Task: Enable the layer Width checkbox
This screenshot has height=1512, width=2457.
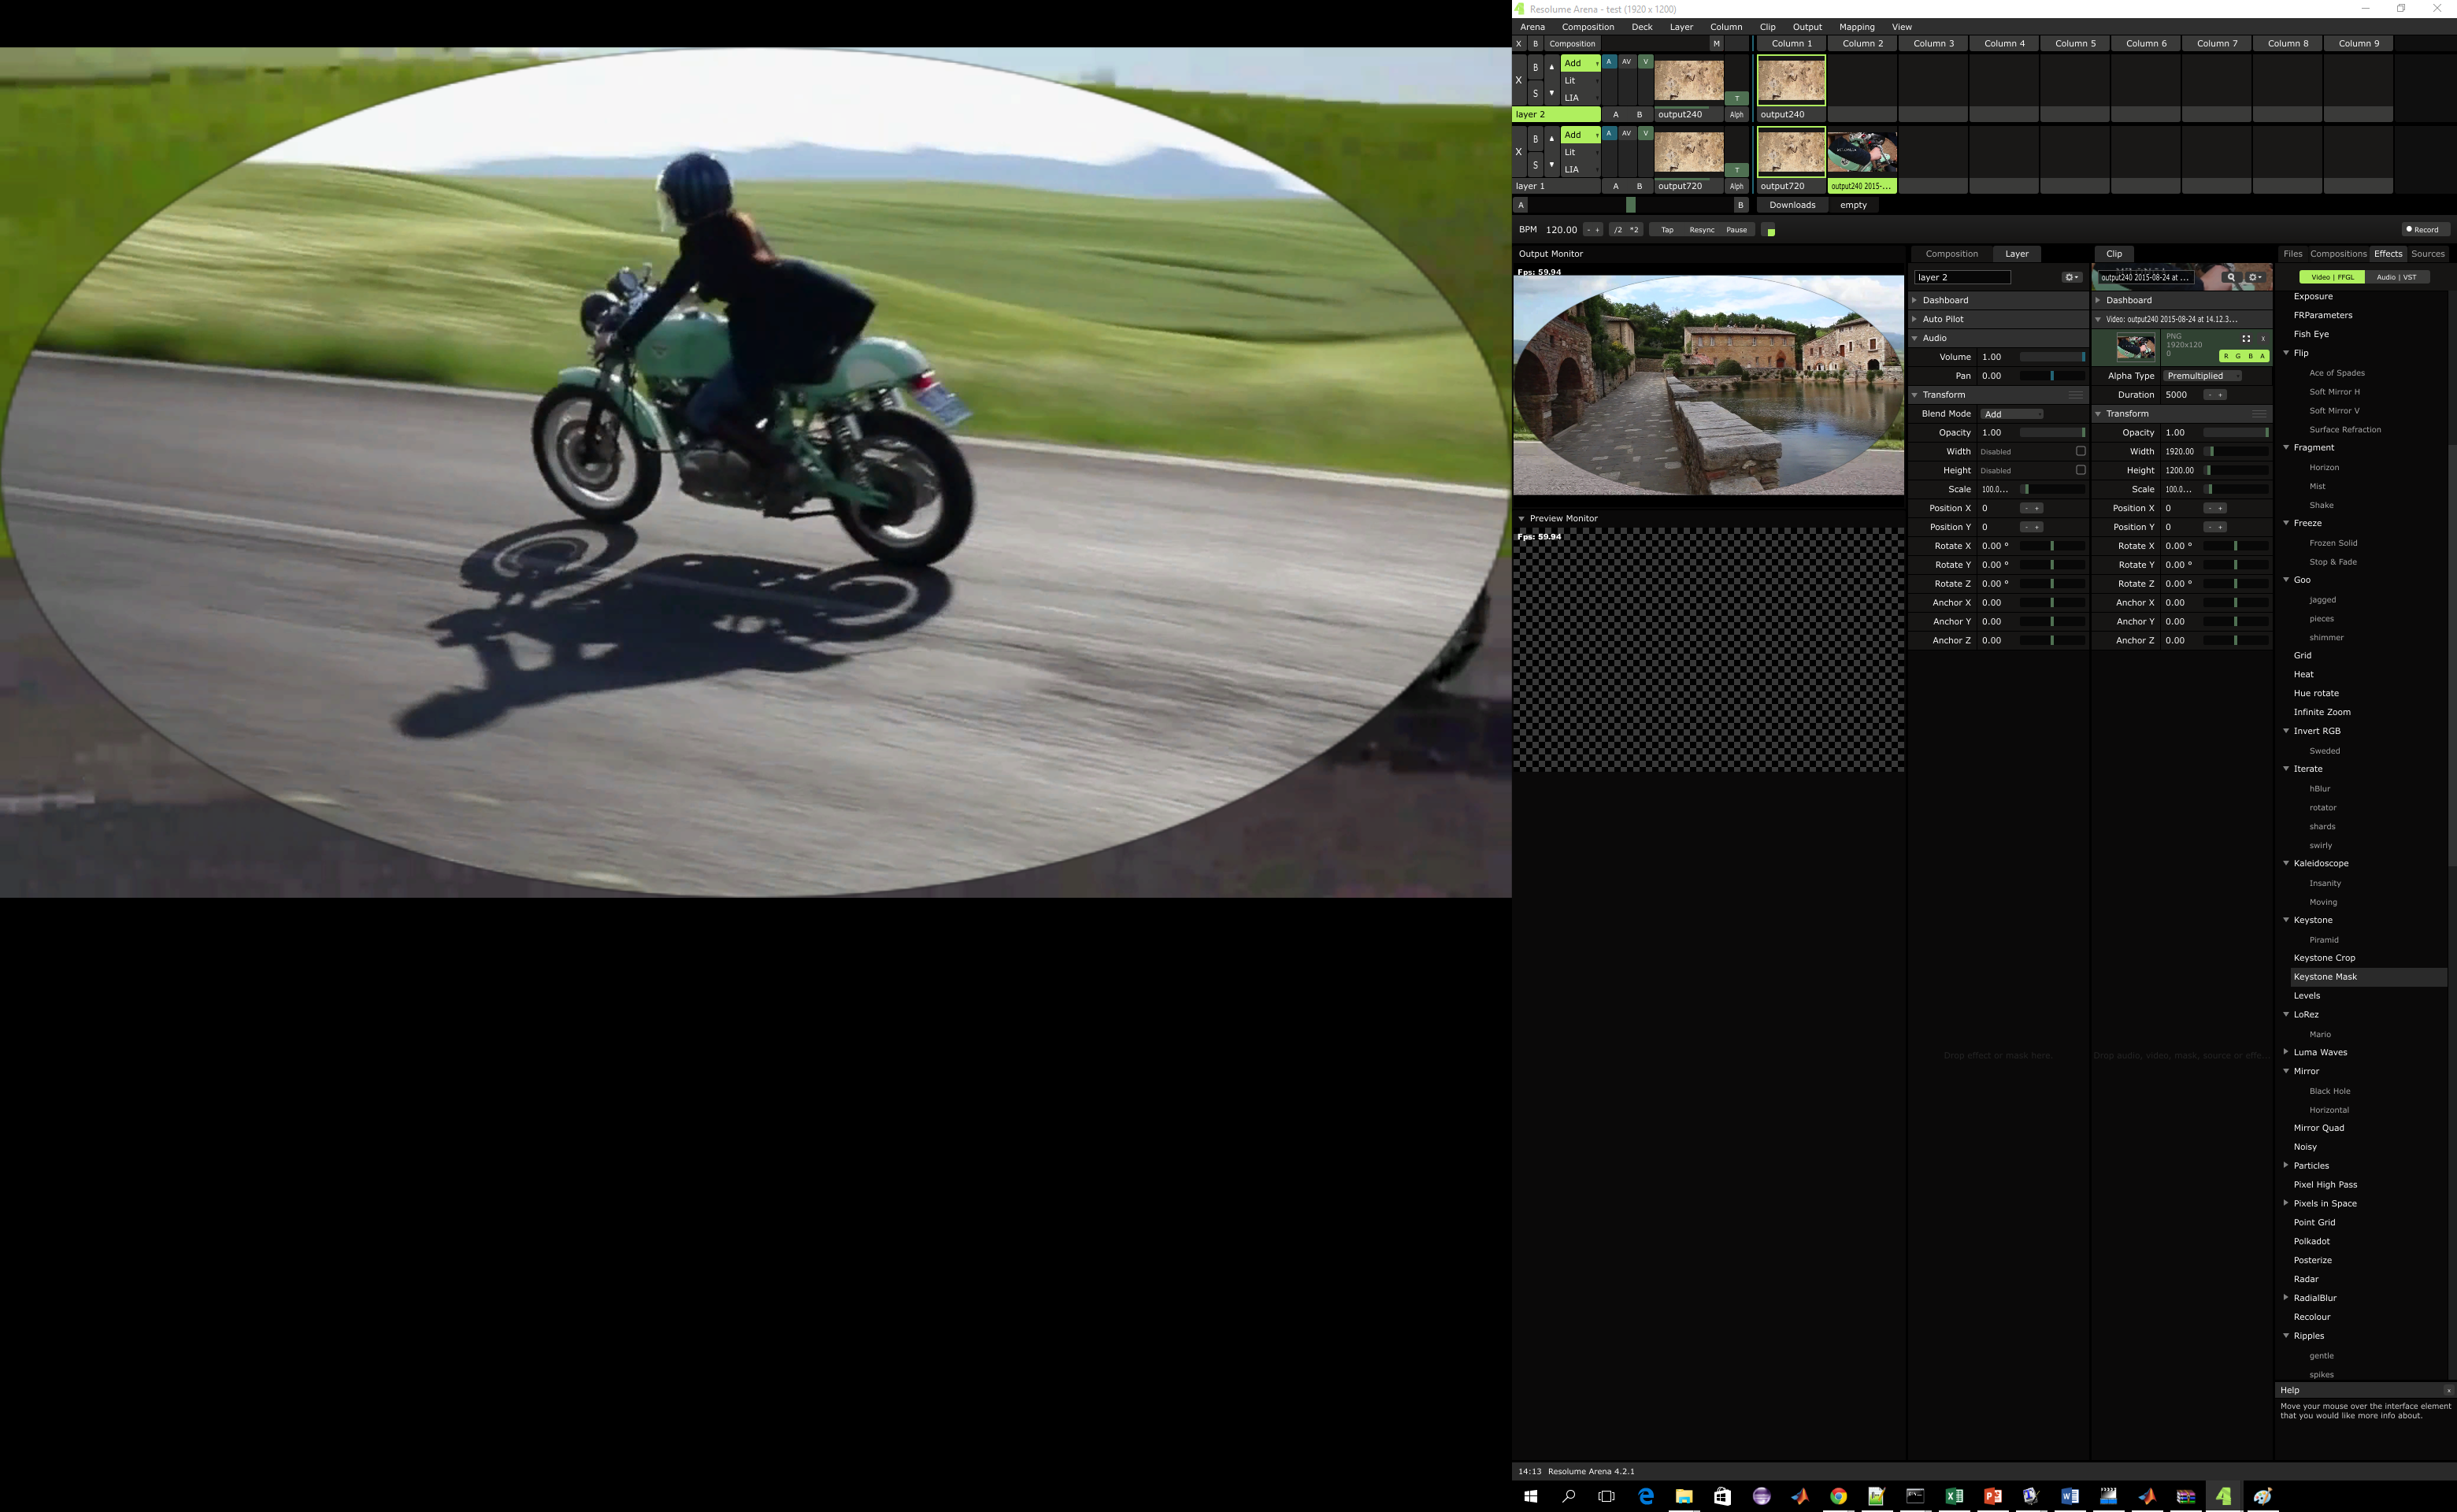Action: click(x=2080, y=451)
